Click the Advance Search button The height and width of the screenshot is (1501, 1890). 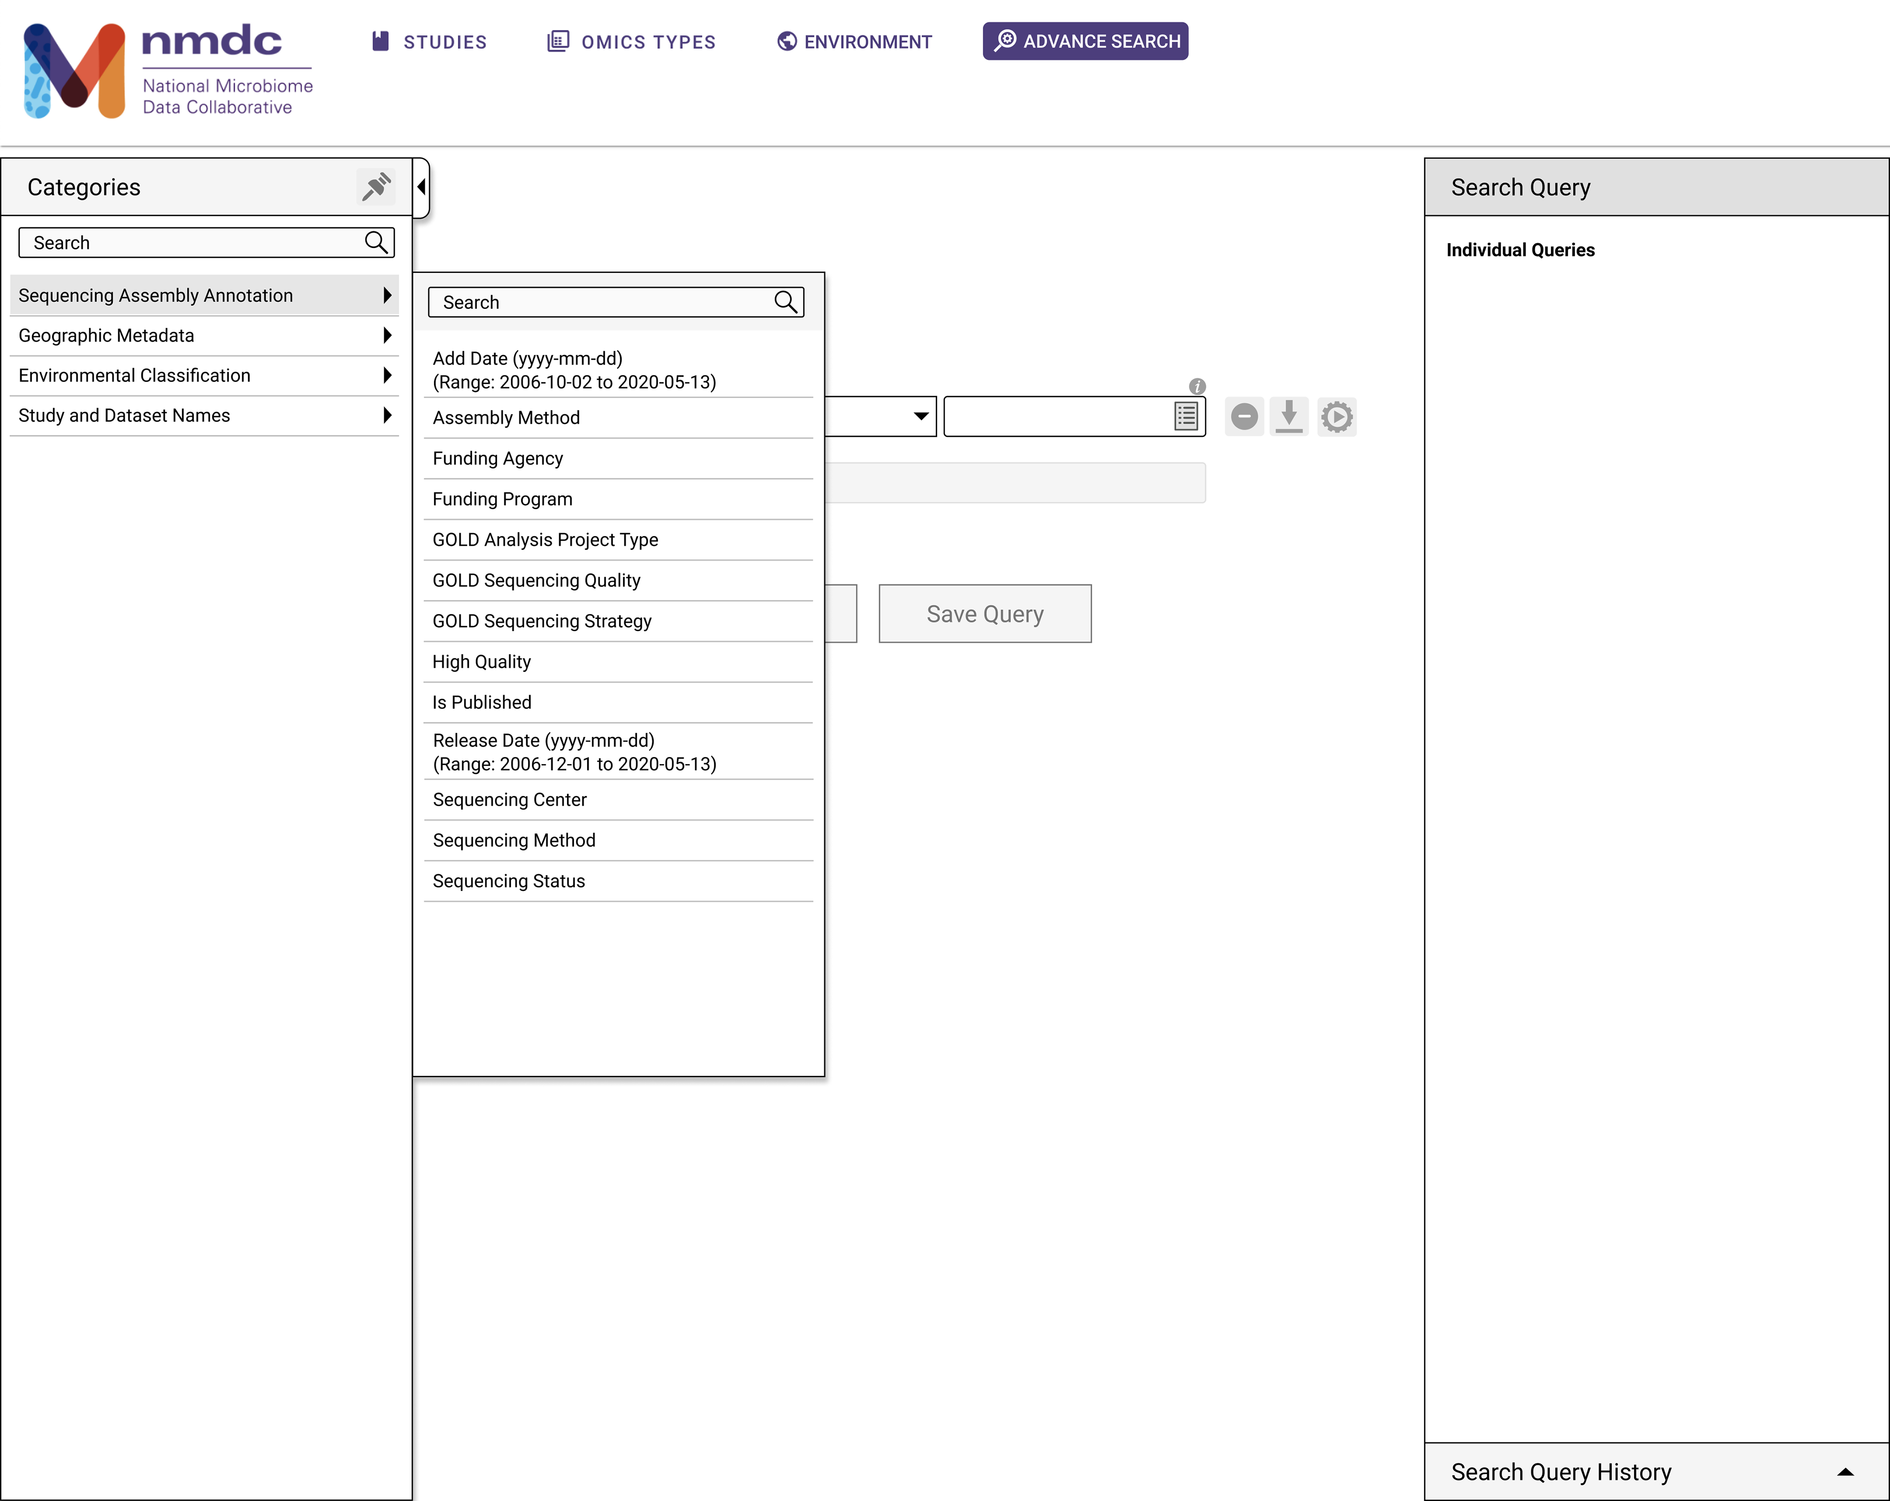(1085, 41)
